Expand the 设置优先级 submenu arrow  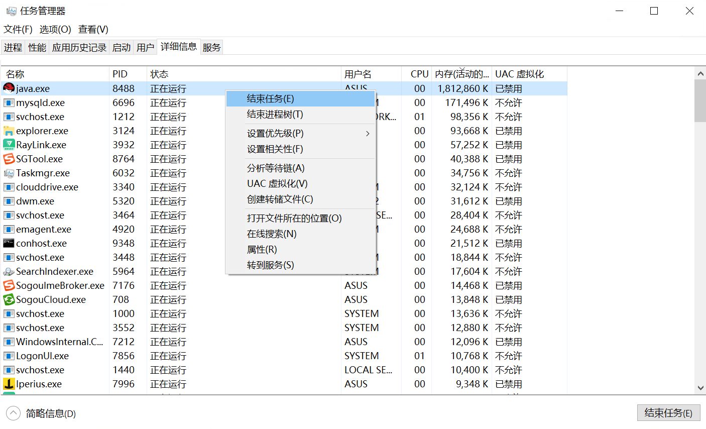coord(368,134)
